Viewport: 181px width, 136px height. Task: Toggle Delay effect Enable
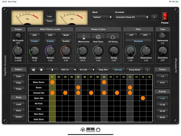click(x=35, y=41)
